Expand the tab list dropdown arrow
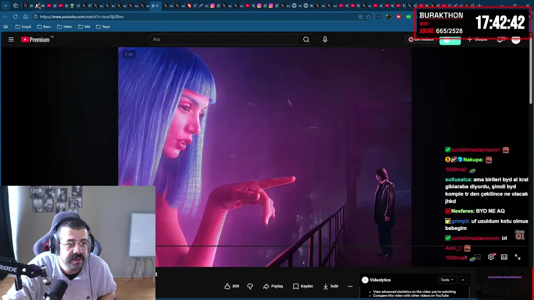Image resolution: width=534 pixels, height=300 pixels. tap(5, 5)
